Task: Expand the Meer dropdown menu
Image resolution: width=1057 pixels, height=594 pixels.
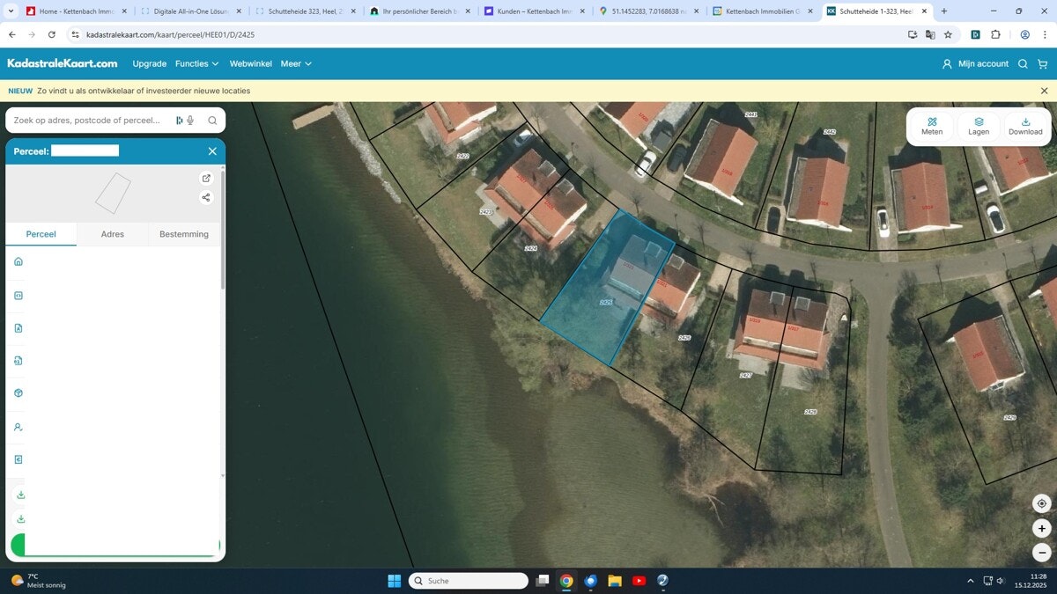Action: (296, 64)
